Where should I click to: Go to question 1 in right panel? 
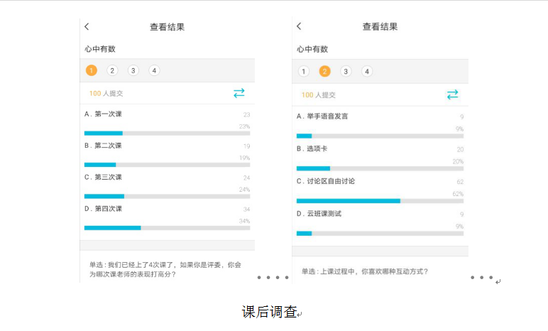tap(304, 71)
